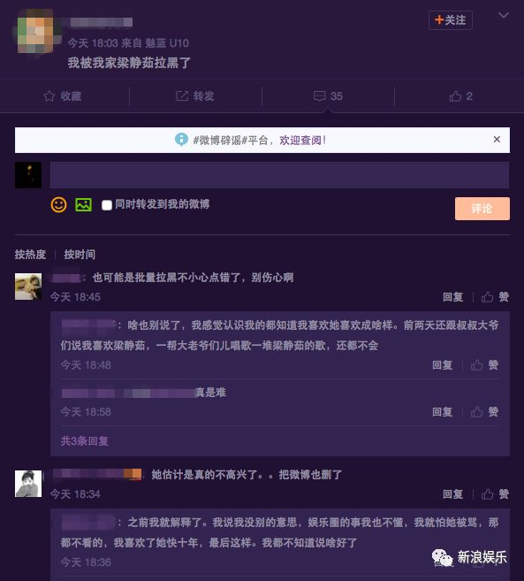This screenshot has width=524, height=581.
Task: Close the 微博辟谣 banner
Action: pos(497,140)
